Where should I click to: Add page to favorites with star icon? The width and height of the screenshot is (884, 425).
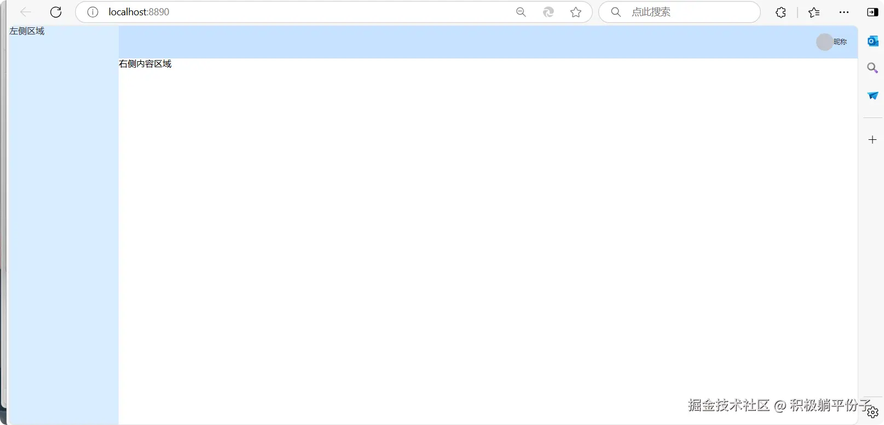[x=576, y=12]
